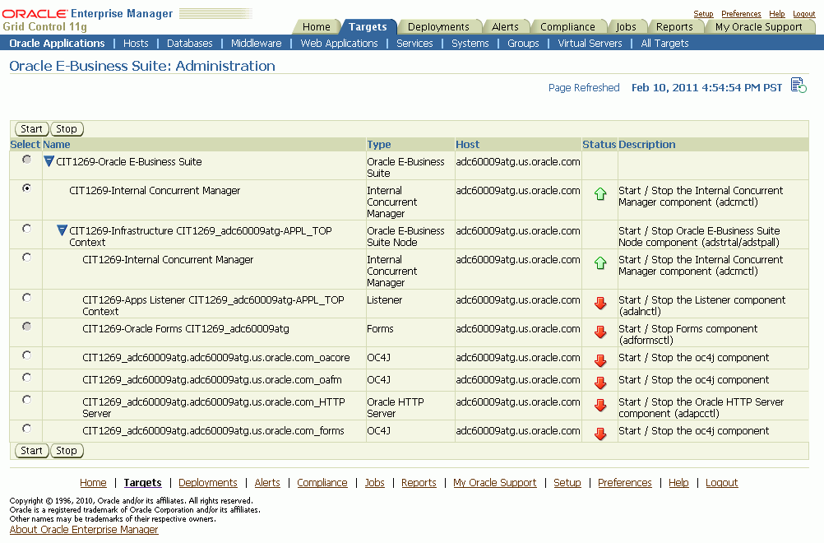
Task: Open Web Applications subtab
Action: [x=339, y=43]
